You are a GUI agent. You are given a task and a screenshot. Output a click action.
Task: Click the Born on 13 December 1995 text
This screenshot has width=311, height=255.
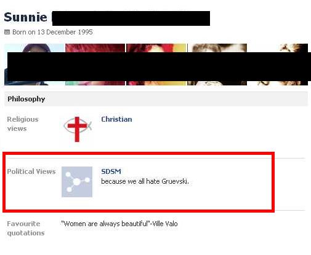[x=52, y=32]
